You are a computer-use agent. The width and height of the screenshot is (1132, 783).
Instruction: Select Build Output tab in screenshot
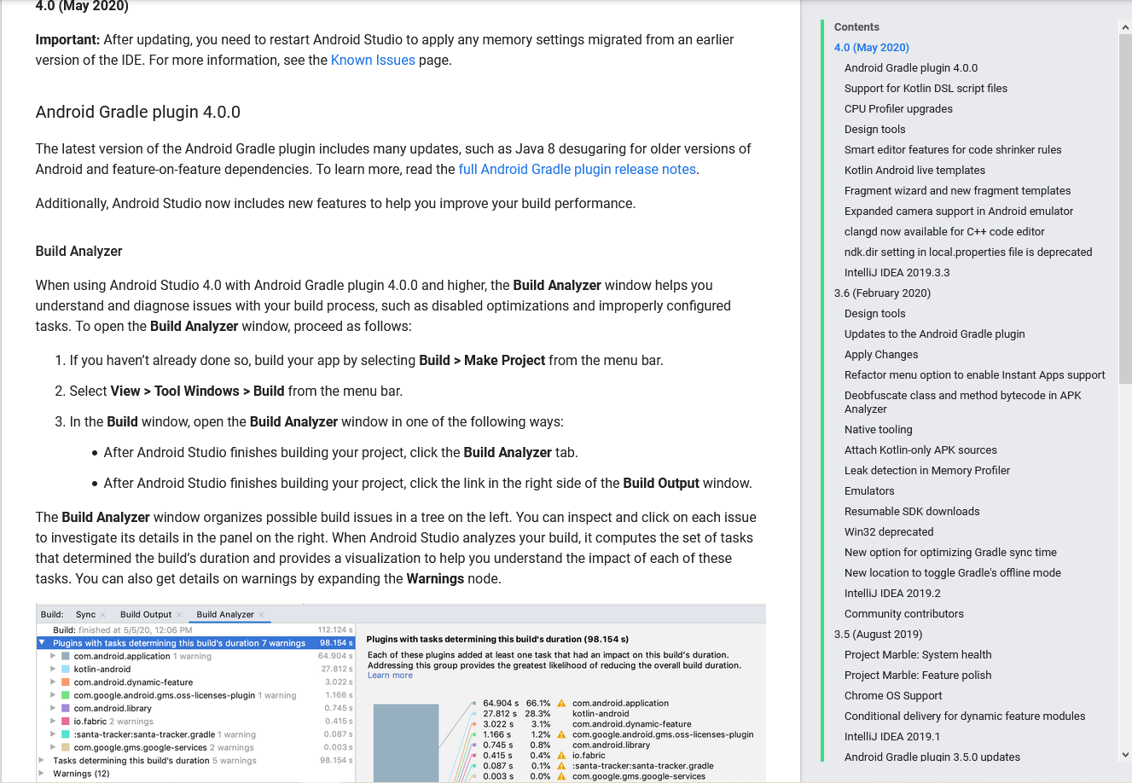(x=146, y=614)
